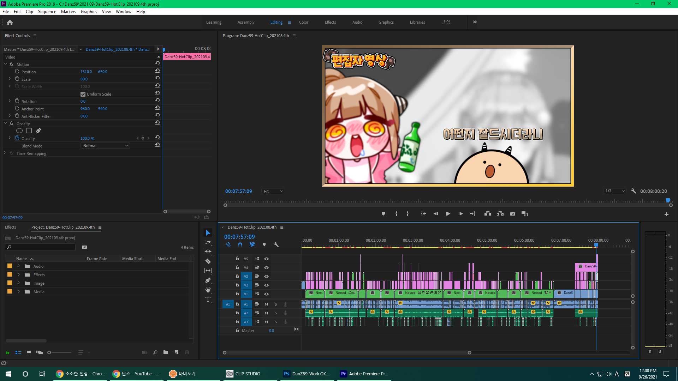Select the Slip tool
Viewport: 678px width, 381px height.
(x=208, y=271)
